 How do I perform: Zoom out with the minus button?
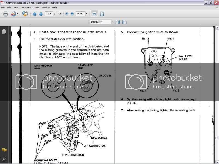click(x=67, y=14)
